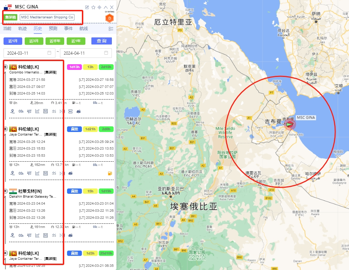
Task: Run the search with the 查询 button
Action: (102, 41)
